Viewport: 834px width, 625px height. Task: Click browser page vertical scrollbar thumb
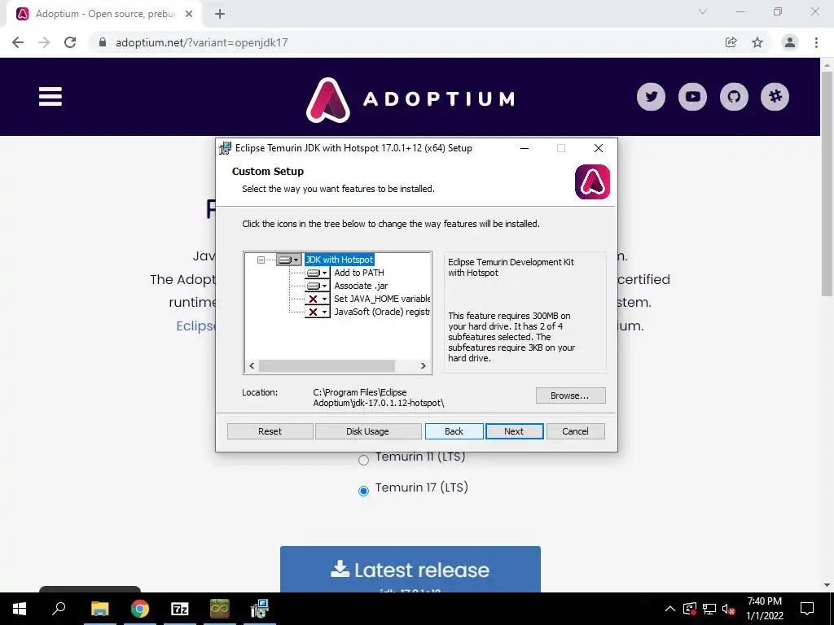(827, 183)
